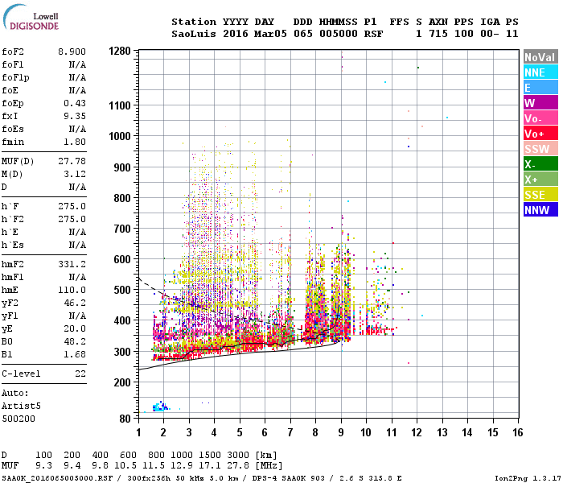Click the foF2 value 8.900
Image resolution: width=563 pixels, height=483 pixels.
(x=72, y=52)
